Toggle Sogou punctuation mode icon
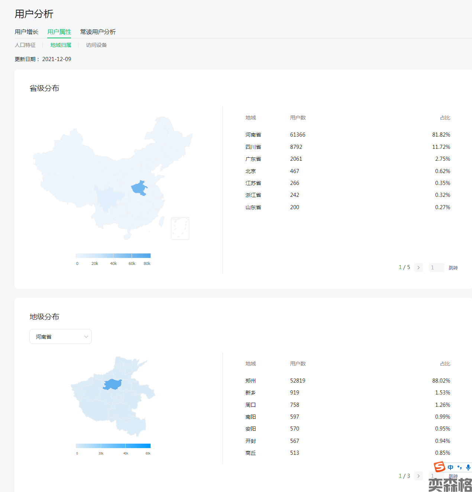 pyautogui.click(x=460, y=467)
